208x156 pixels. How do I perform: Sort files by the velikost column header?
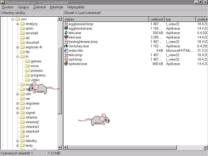pyautogui.click(x=157, y=19)
